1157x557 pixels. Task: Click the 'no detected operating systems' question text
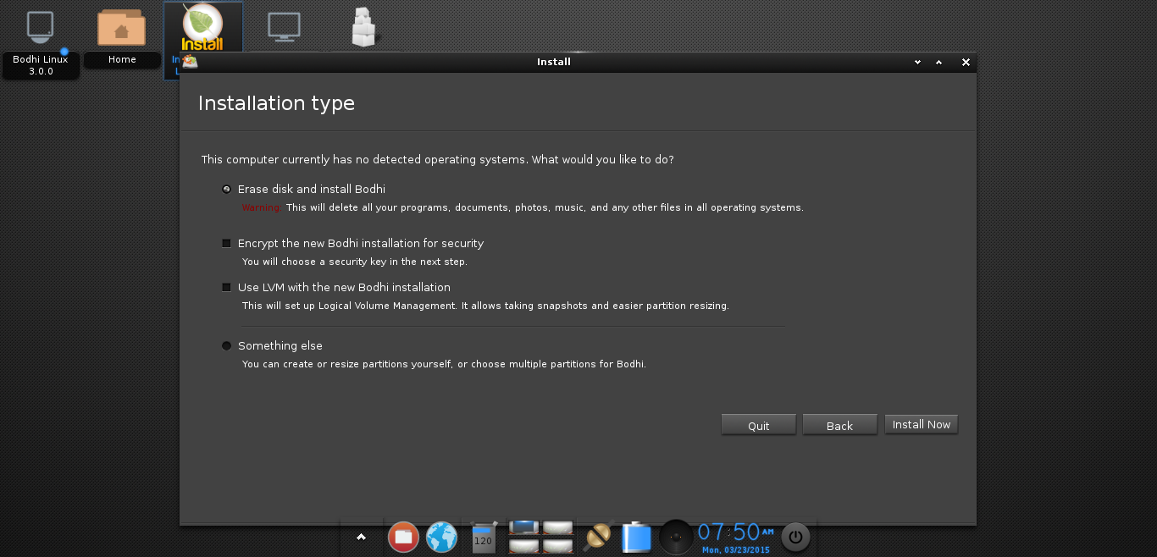[x=437, y=159]
